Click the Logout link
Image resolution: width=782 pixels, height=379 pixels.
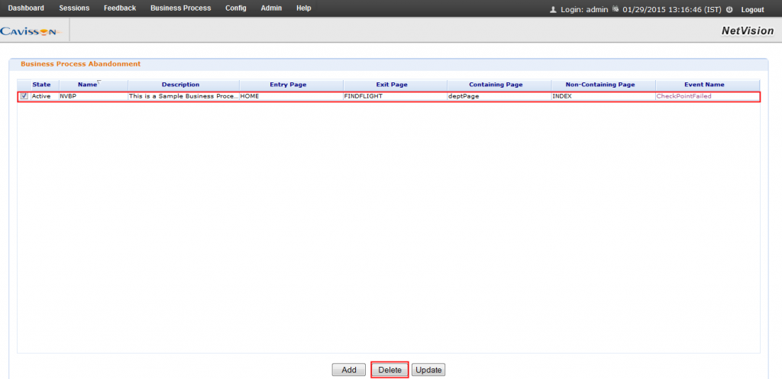pos(752,9)
